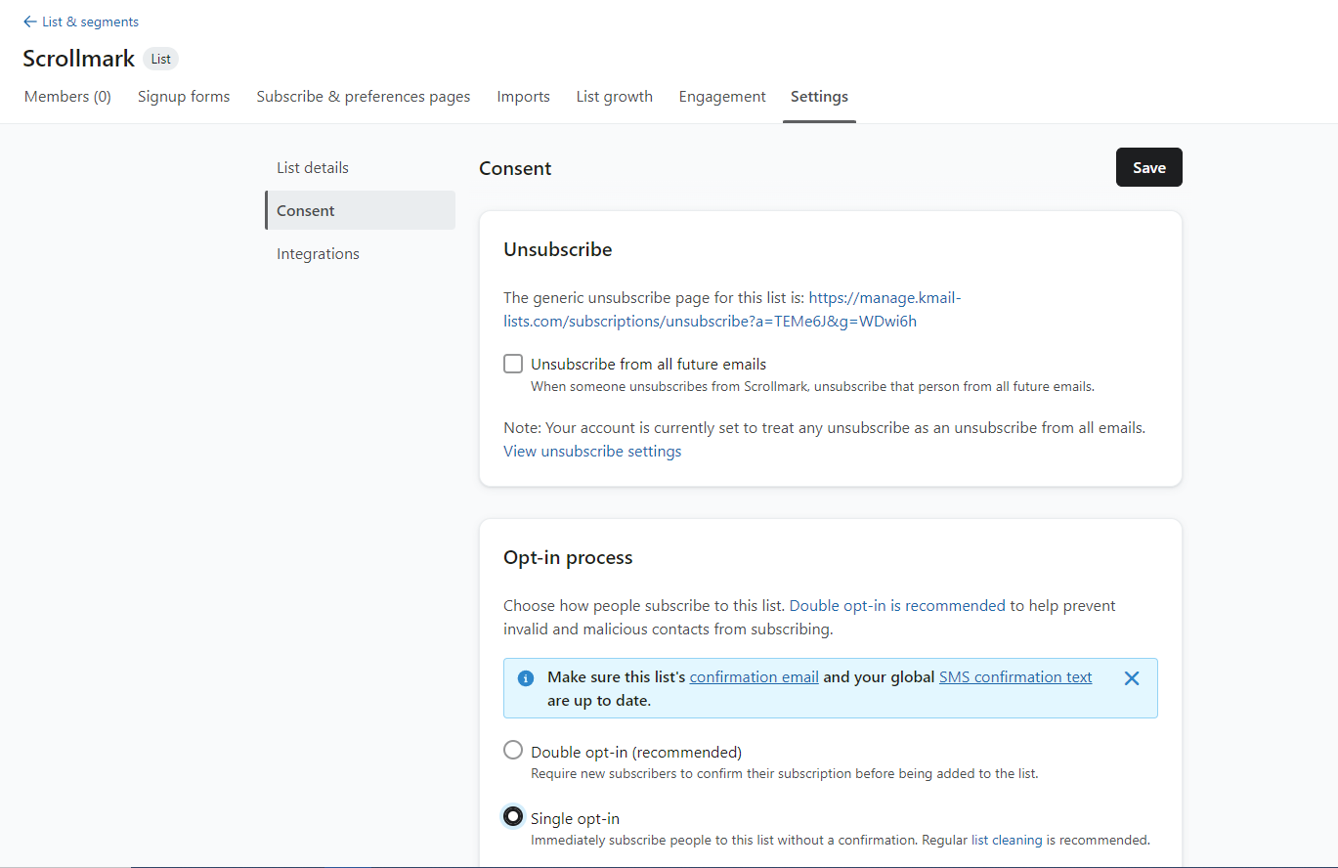Screen dimensions: 1338x868
Task: Open the View unsubscribe settings link
Action: tap(592, 452)
